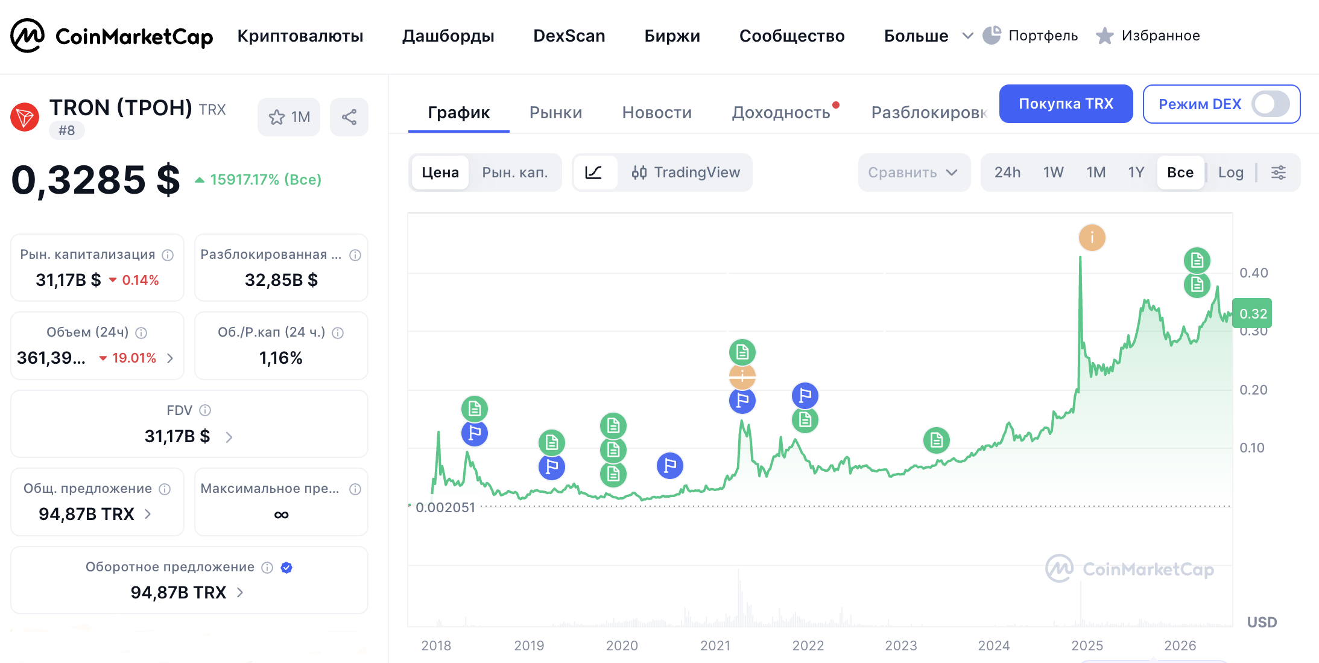
Task: Open the Сравнить dropdown
Action: (x=914, y=173)
